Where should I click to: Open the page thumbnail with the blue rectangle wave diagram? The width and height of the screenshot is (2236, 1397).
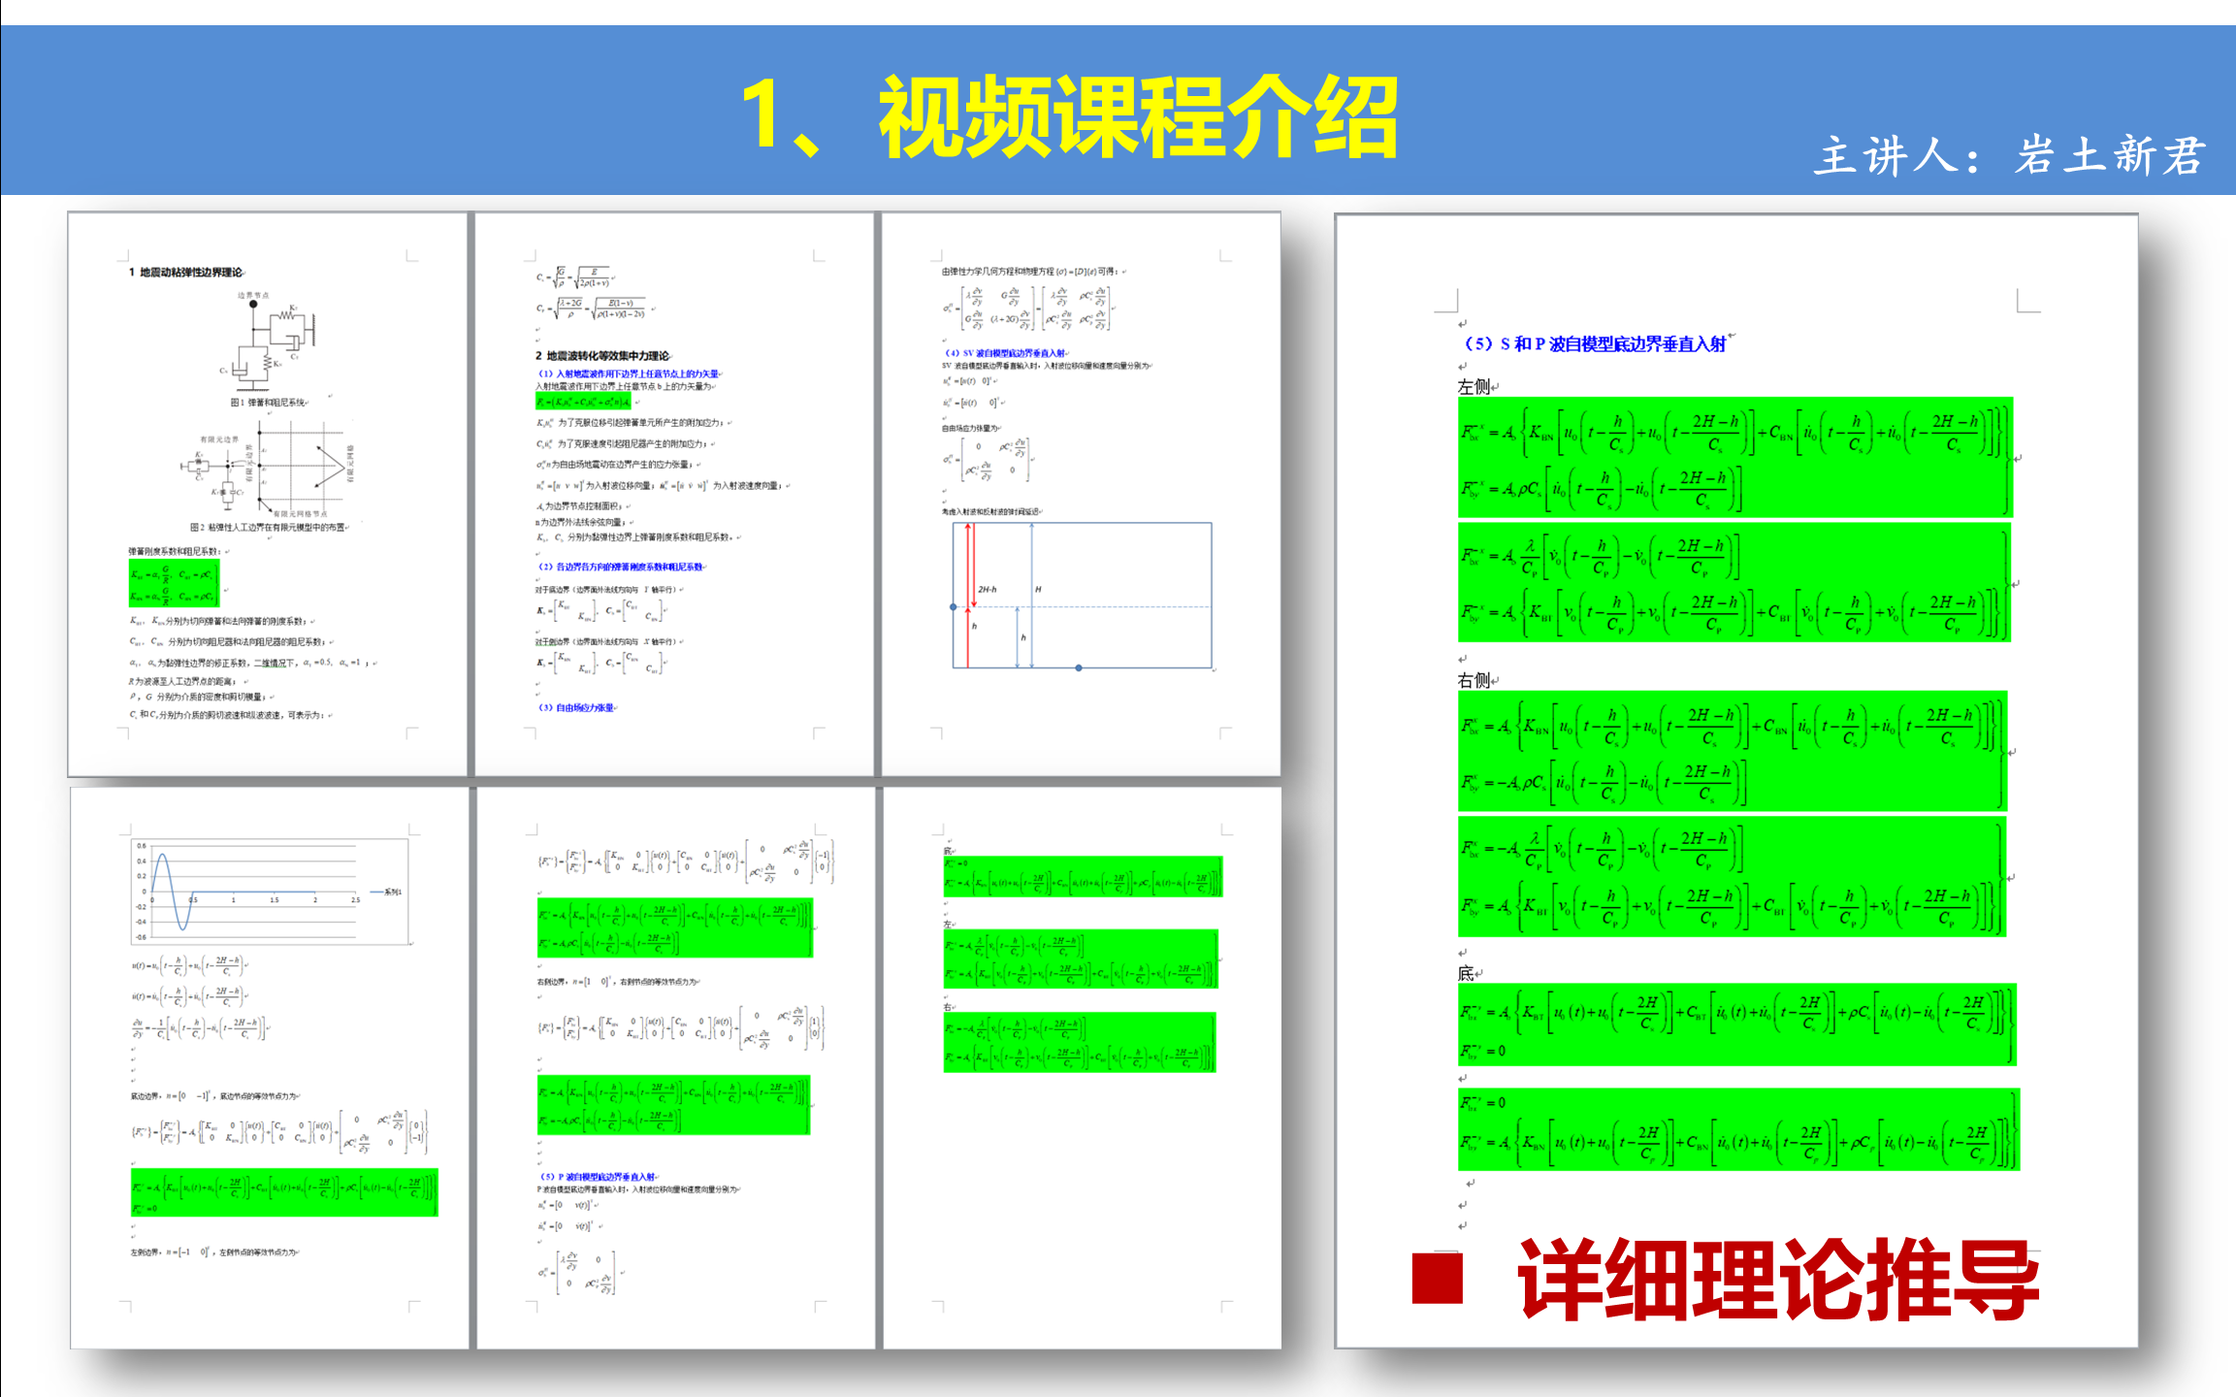point(1081,495)
